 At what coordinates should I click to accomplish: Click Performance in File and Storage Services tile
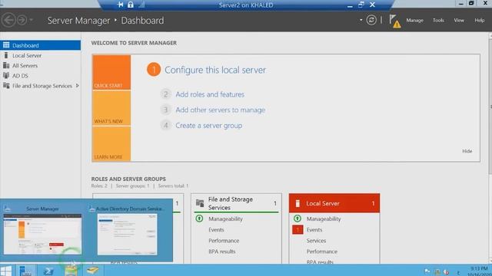pyautogui.click(x=224, y=241)
